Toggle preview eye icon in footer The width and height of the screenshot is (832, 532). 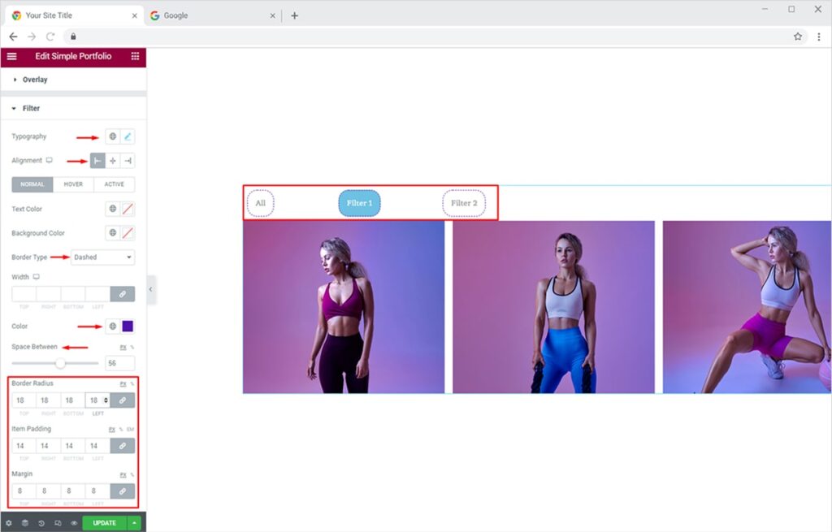73,523
